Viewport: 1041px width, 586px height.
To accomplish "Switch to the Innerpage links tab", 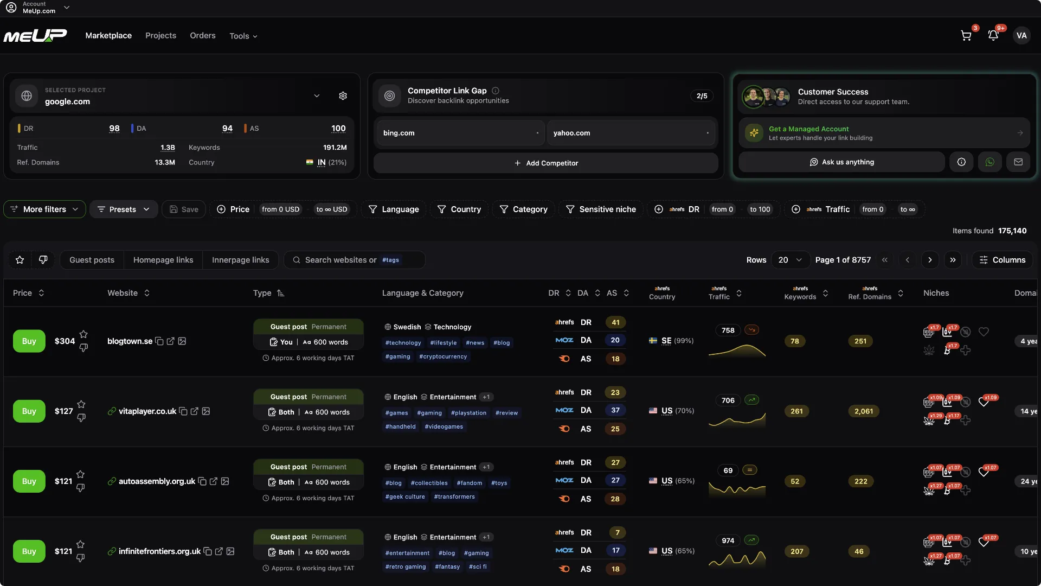I will (x=241, y=260).
